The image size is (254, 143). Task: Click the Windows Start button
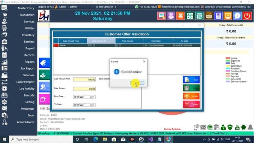4,139
